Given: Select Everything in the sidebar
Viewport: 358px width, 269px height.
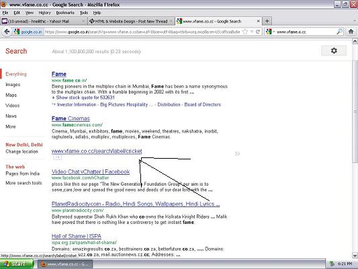Looking at the screenshot, I should click(16, 74).
